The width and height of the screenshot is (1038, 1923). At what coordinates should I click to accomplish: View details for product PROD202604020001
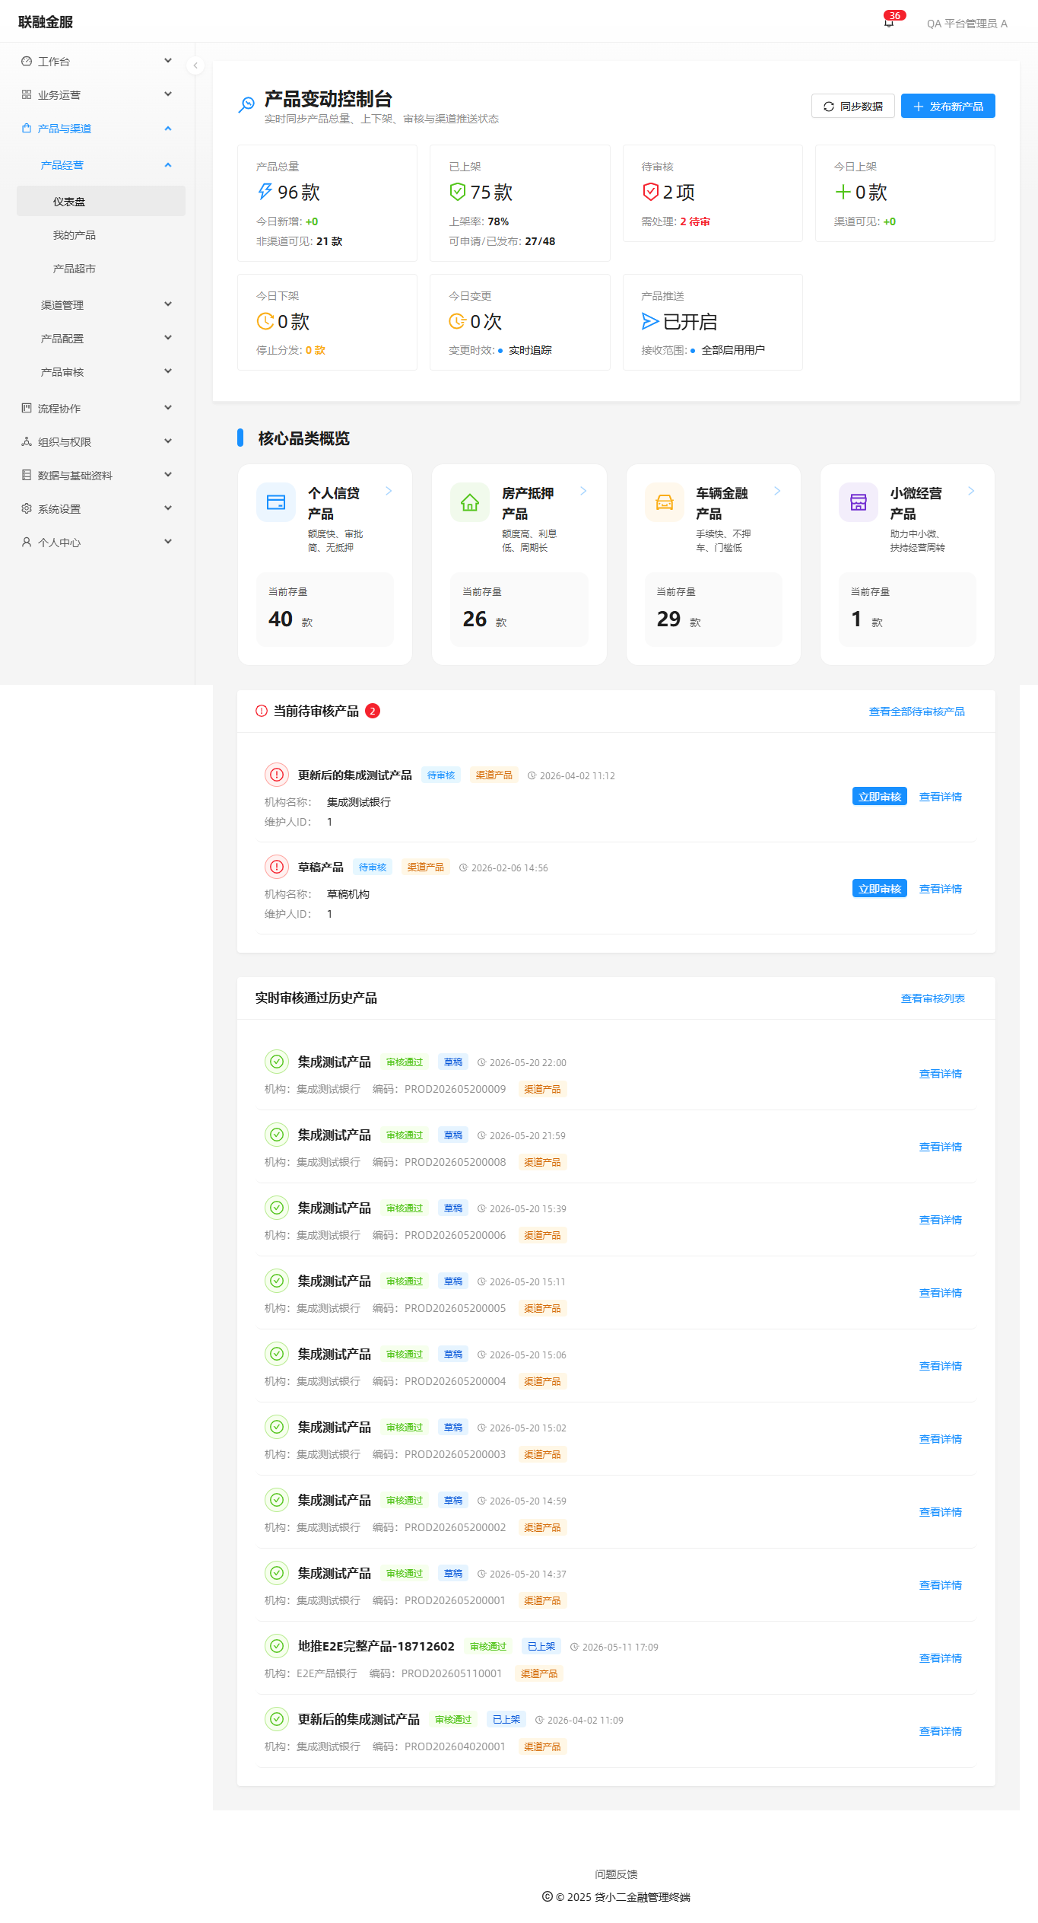click(x=940, y=1731)
